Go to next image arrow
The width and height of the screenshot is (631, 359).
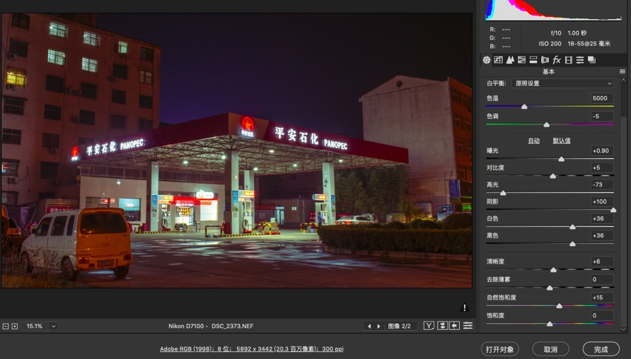point(378,326)
